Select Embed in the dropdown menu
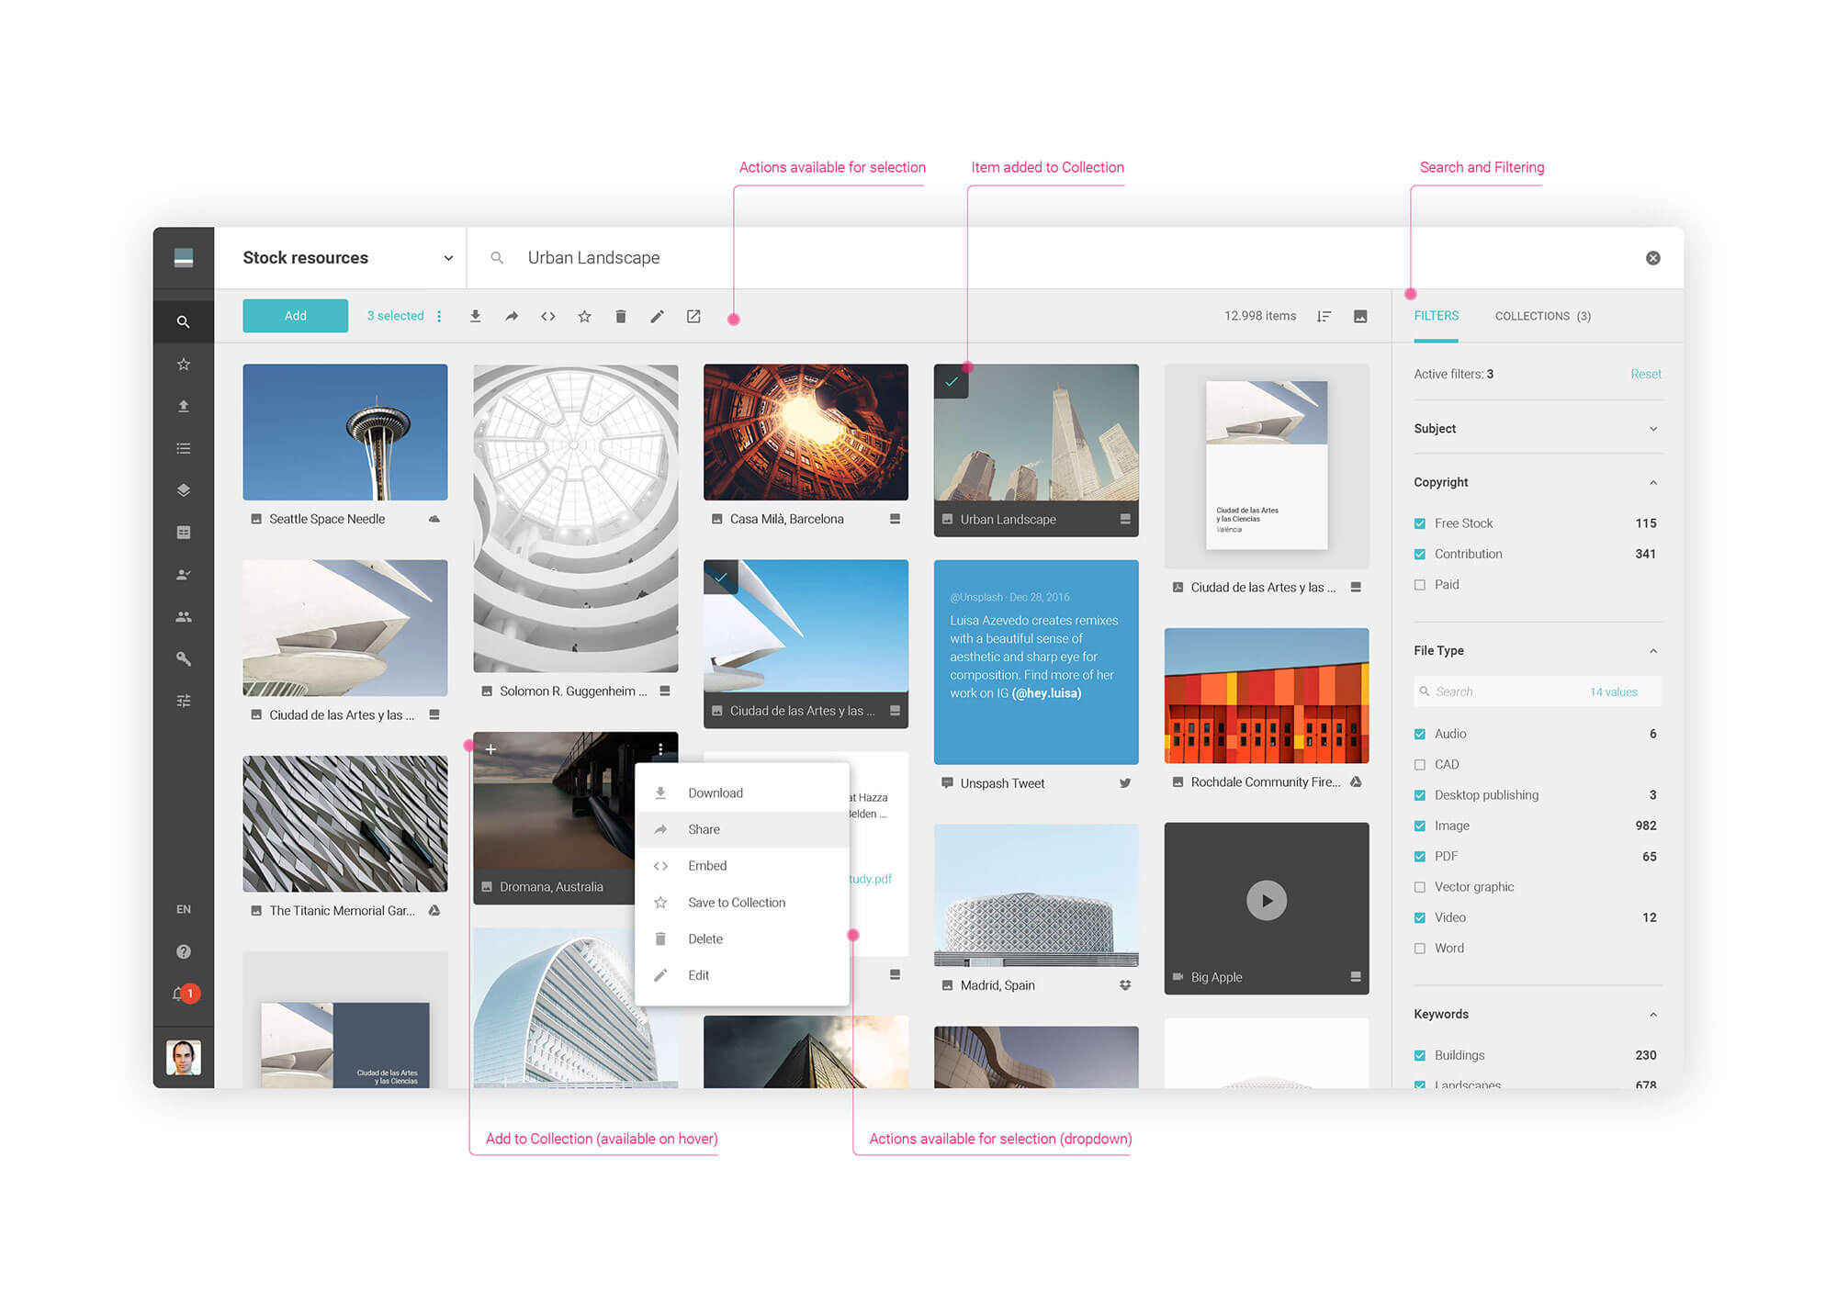The width and height of the screenshot is (1837, 1315). pos(742,866)
